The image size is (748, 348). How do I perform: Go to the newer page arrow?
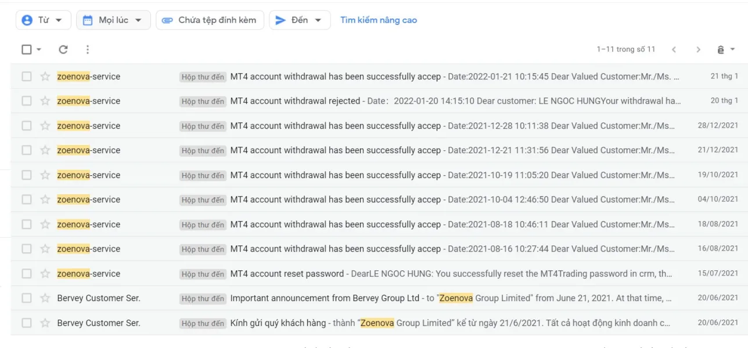tap(674, 49)
